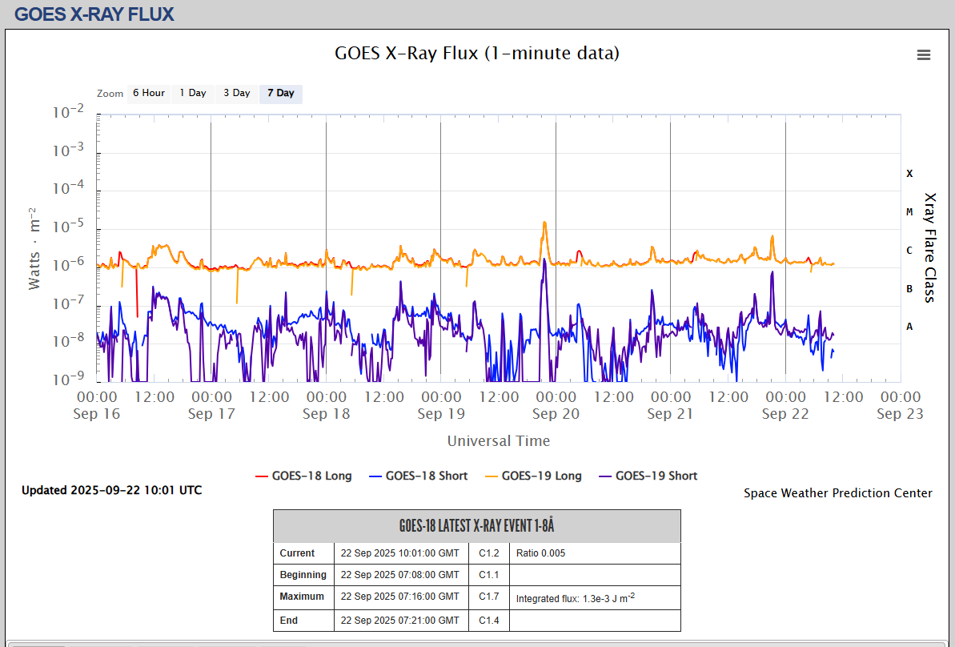Click the Current row timestamp cell
This screenshot has height=647, width=955.
point(400,553)
